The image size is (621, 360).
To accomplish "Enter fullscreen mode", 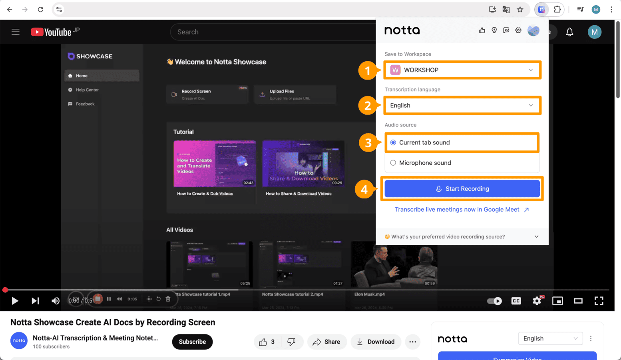I will coord(599,301).
